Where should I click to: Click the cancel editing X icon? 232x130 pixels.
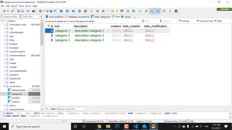tap(98, 11)
